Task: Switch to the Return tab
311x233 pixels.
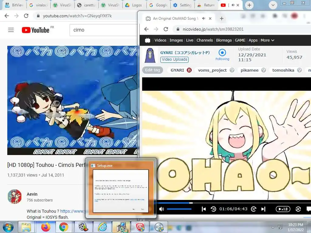Action: [206, 5]
